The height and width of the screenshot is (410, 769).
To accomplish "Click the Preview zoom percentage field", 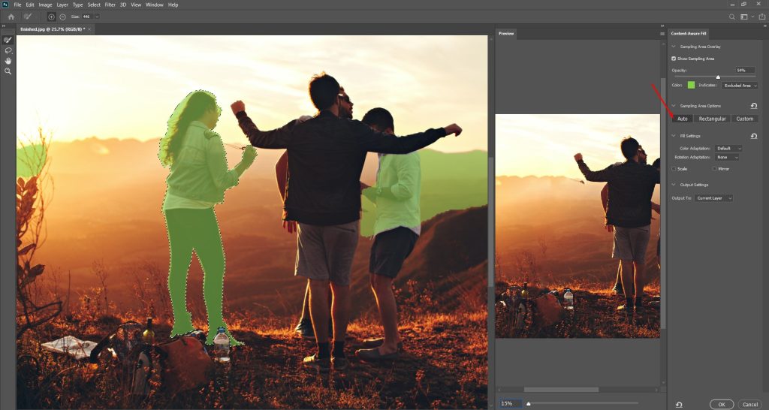I will (x=511, y=404).
